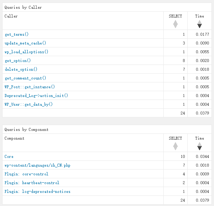Image resolution: width=214 pixels, height=206 pixels.
Task: Select the wp_load_alloptions() caller link
Action: (26, 52)
